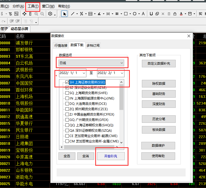The height and width of the screenshot is (188, 206).
Task: Uncheck SH 上海证券交易所(SSE)
Action: [67, 82]
